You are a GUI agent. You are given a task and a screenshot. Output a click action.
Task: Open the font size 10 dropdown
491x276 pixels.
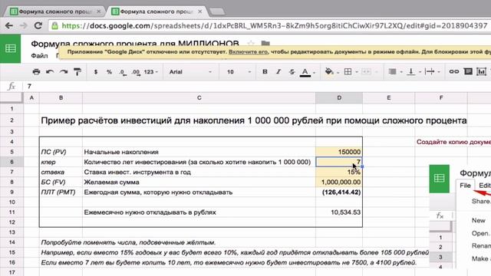tap(239, 71)
